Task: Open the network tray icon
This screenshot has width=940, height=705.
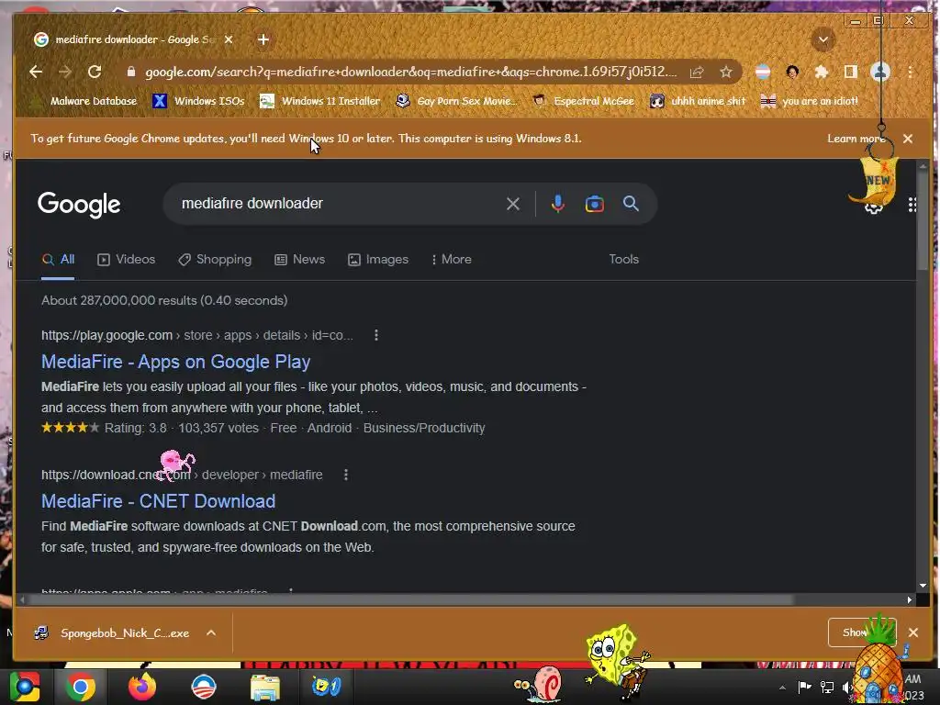Action: [827, 687]
